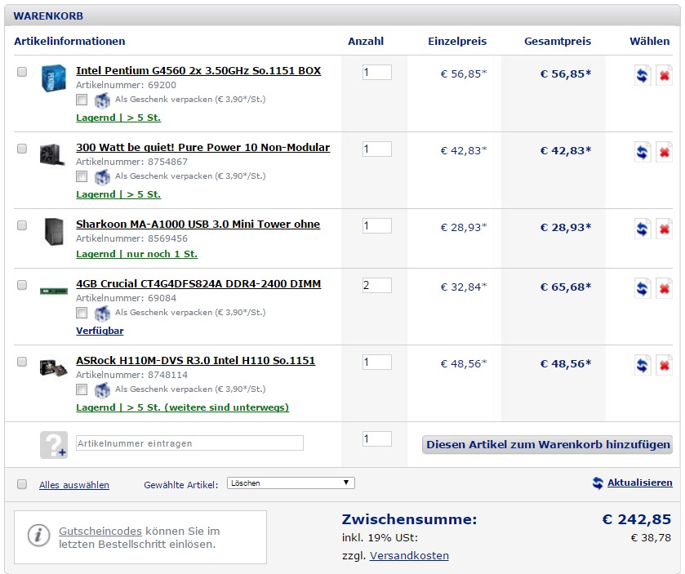Click Artikelnummer: 8569456 text

pos(131,239)
